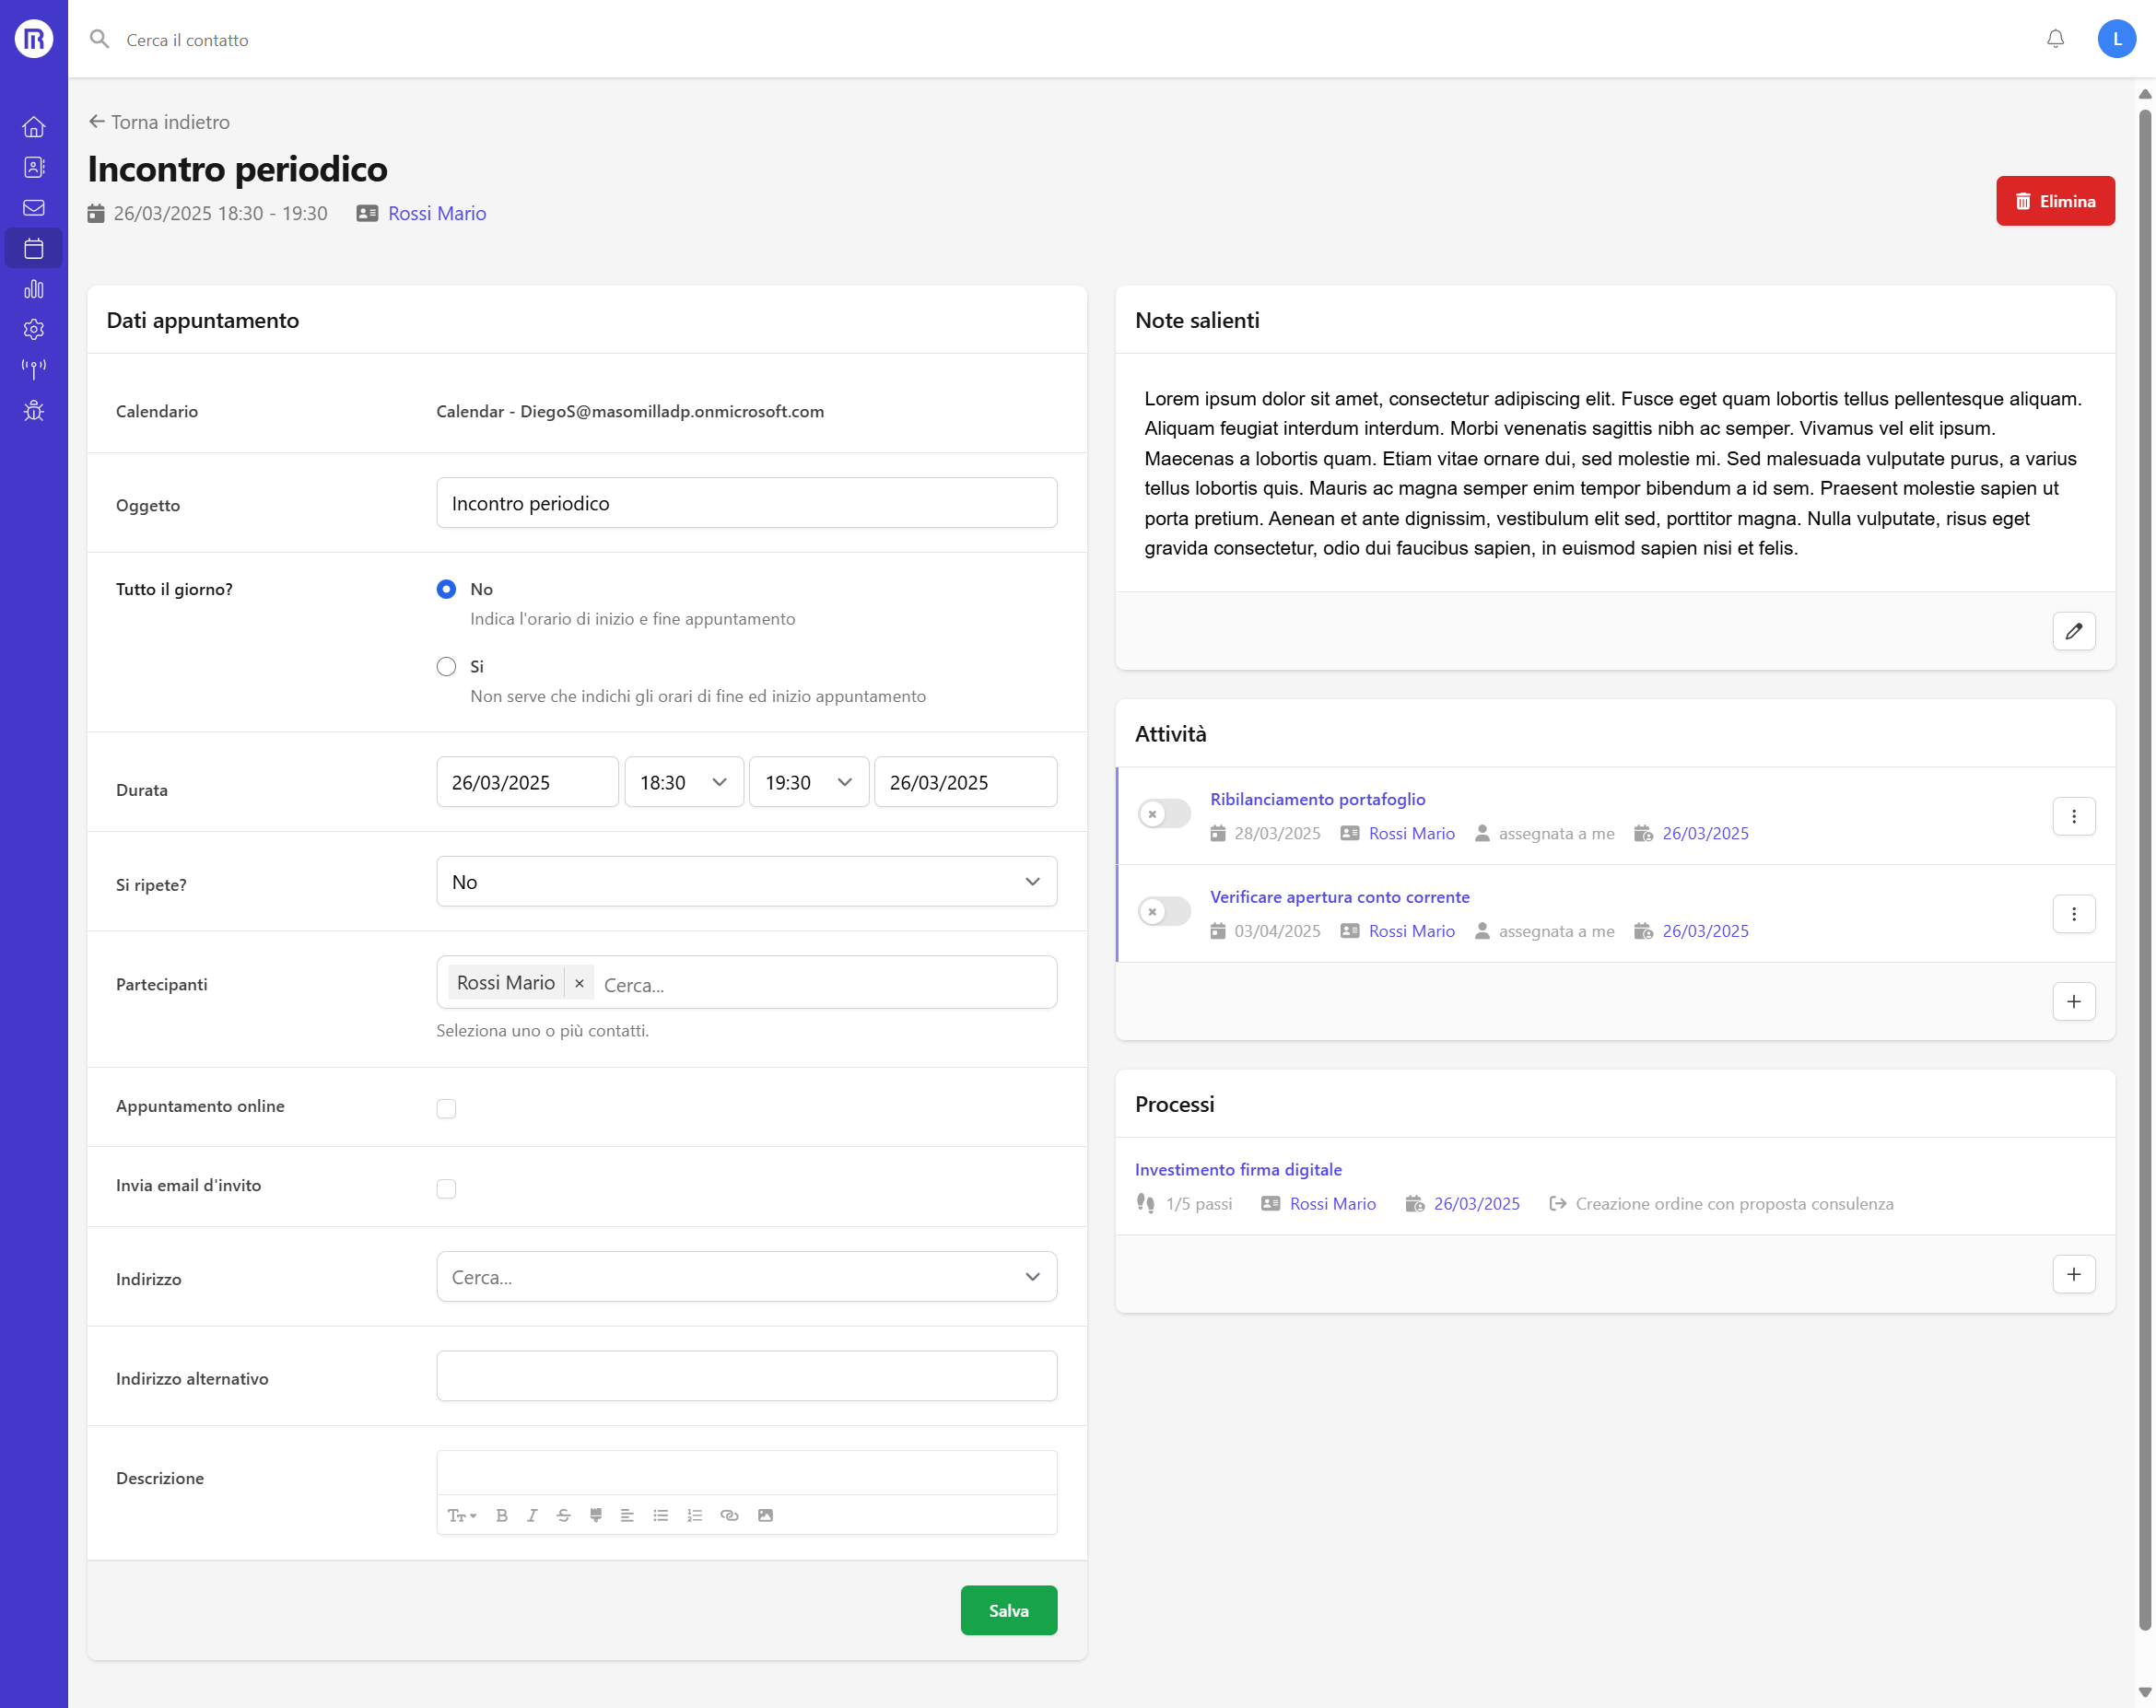The width and height of the screenshot is (2156, 1708).
Task: Click the green Salva button
Action: 1008,1610
